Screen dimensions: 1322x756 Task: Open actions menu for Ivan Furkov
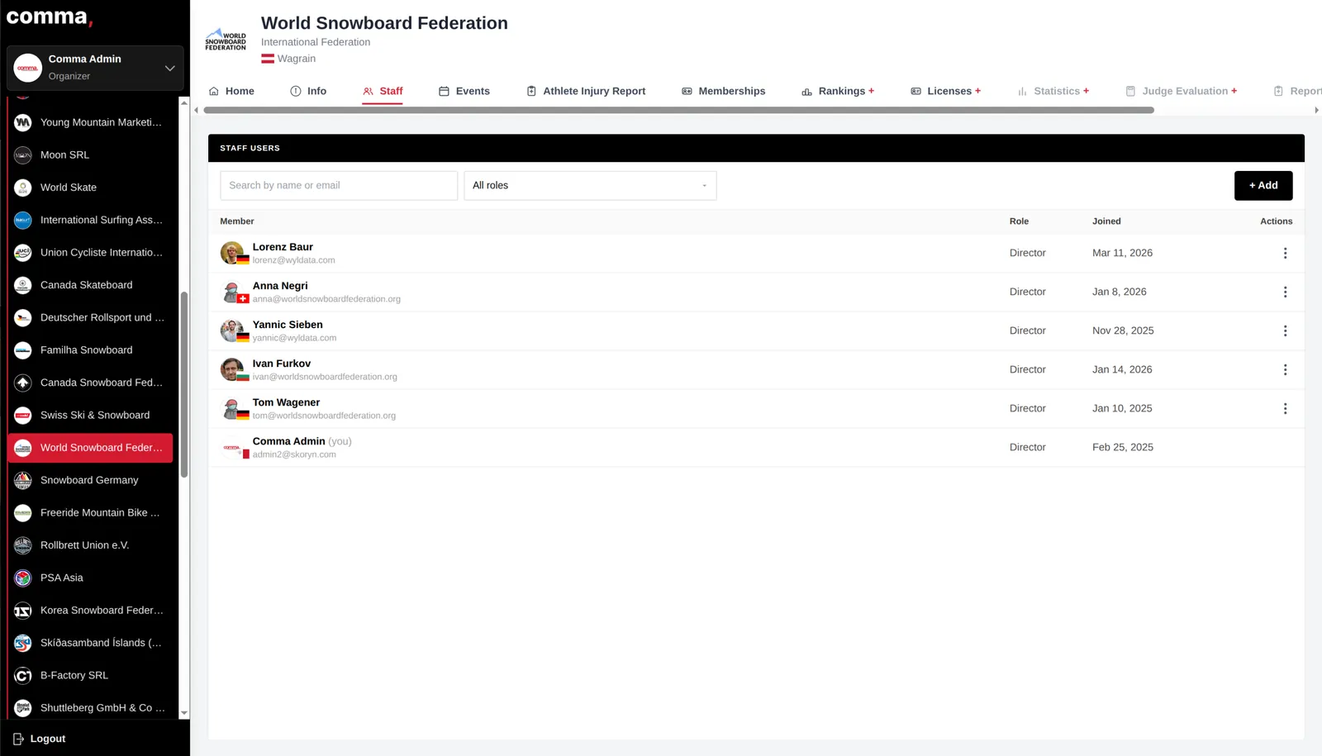tap(1285, 369)
